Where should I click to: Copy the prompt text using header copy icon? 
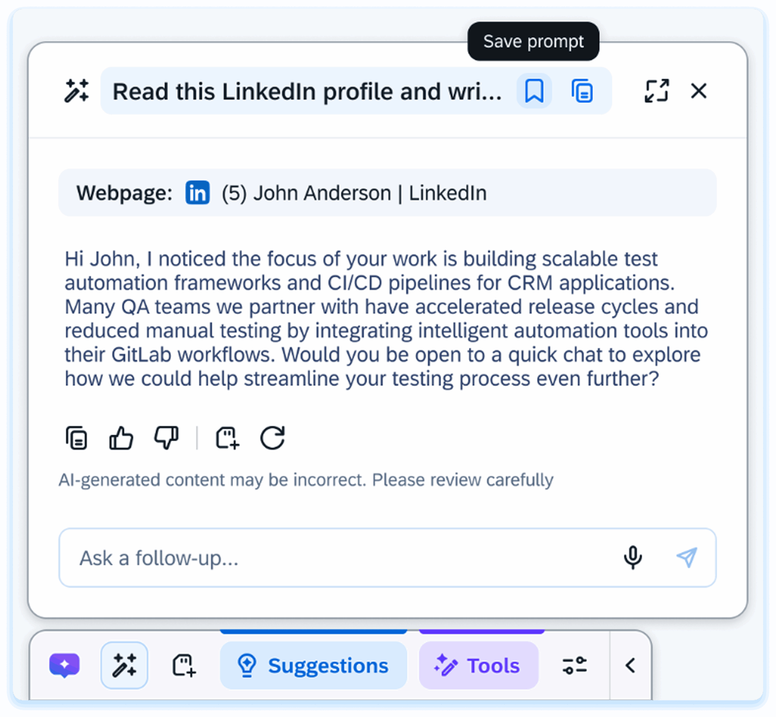click(x=582, y=91)
